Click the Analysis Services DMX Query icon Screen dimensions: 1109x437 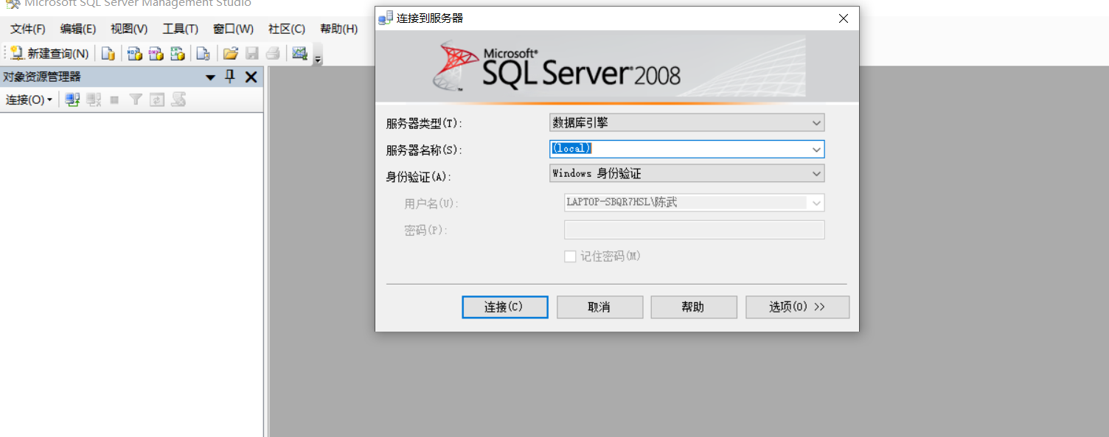pos(156,53)
